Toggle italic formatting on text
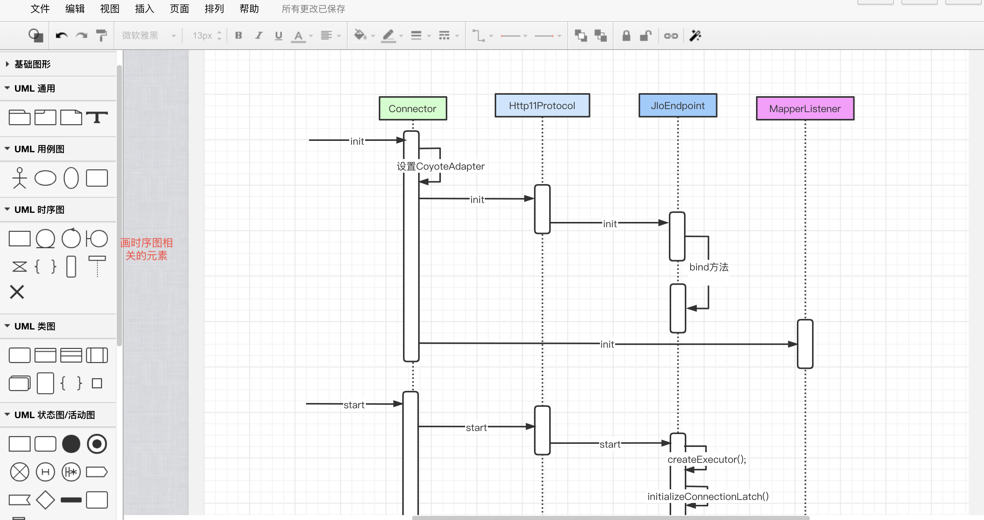 tap(258, 35)
